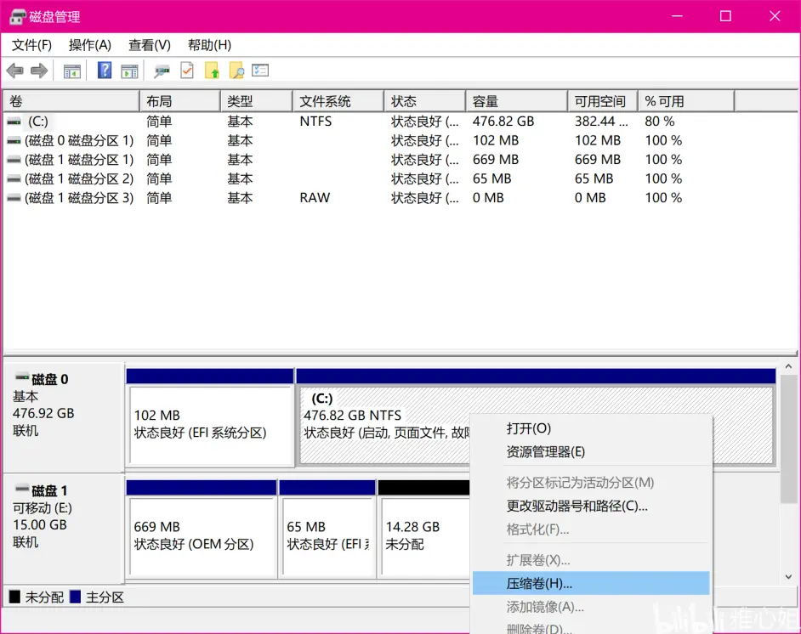Select the drive icon of volume (C:) row
This screenshot has width=801, height=634.
14,122
